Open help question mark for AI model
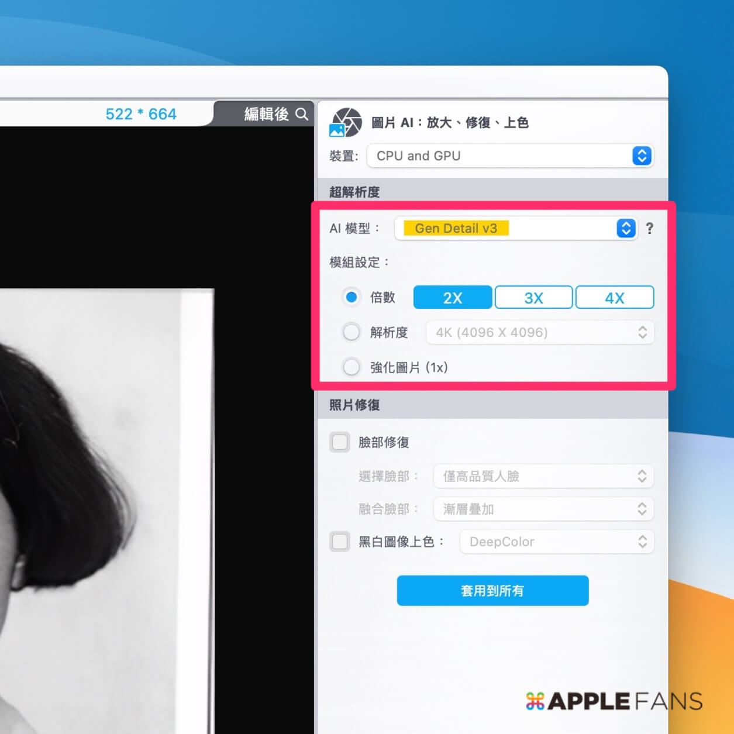Viewport: 734px width, 734px height. [649, 229]
